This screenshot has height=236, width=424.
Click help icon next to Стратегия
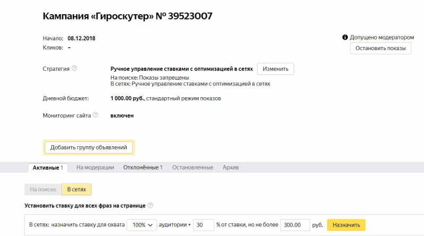(x=74, y=69)
